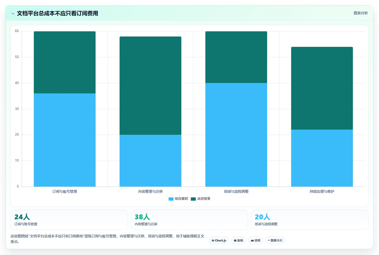Click the 阶段累积 legend label
The height and width of the screenshot is (255, 379).
coord(182,199)
